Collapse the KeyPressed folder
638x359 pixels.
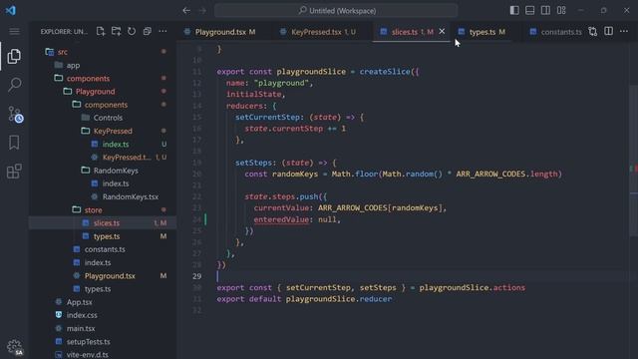point(113,131)
